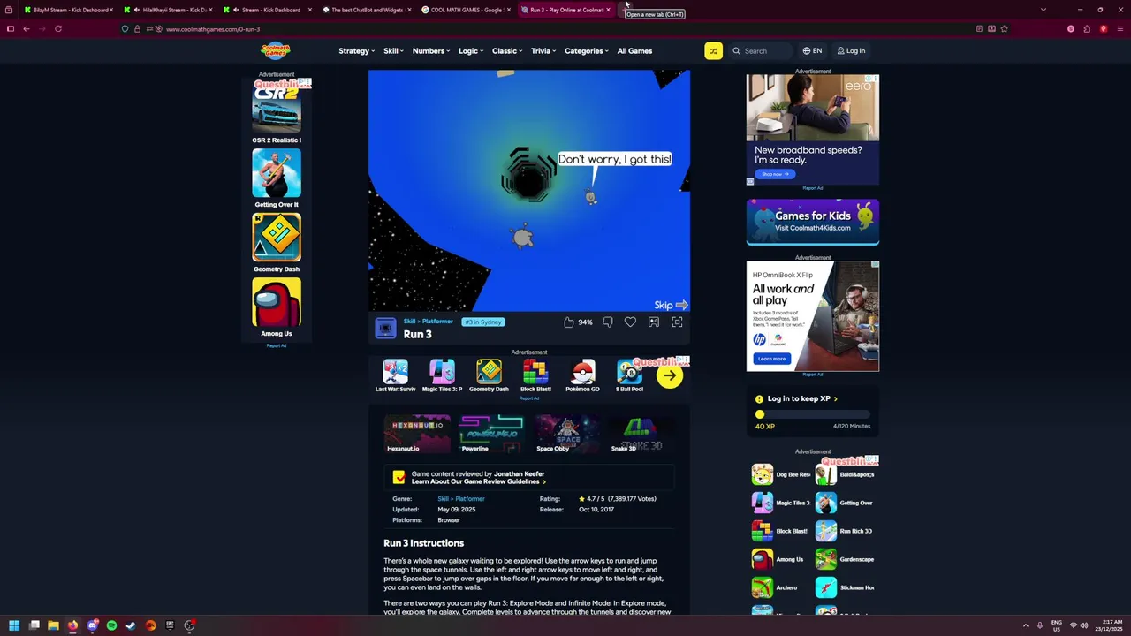Image resolution: width=1131 pixels, height=636 pixels.
Task: Like the Run 3 game with thumbs up
Action: [569, 322]
